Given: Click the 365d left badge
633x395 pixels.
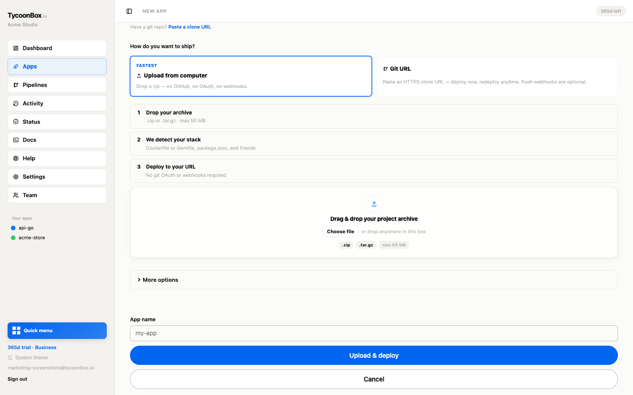Looking at the screenshot, I should (611, 11).
